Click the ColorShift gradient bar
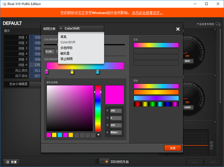The image size is (224, 167). (85, 66)
